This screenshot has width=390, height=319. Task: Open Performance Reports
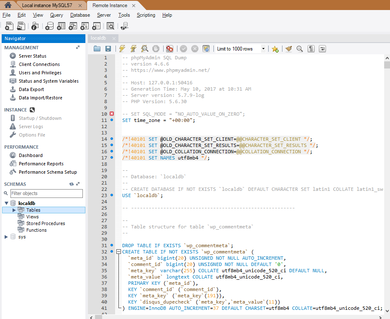pos(41,164)
